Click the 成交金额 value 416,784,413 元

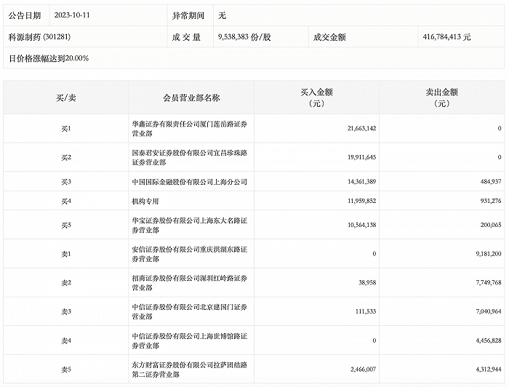(x=446, y=36)
